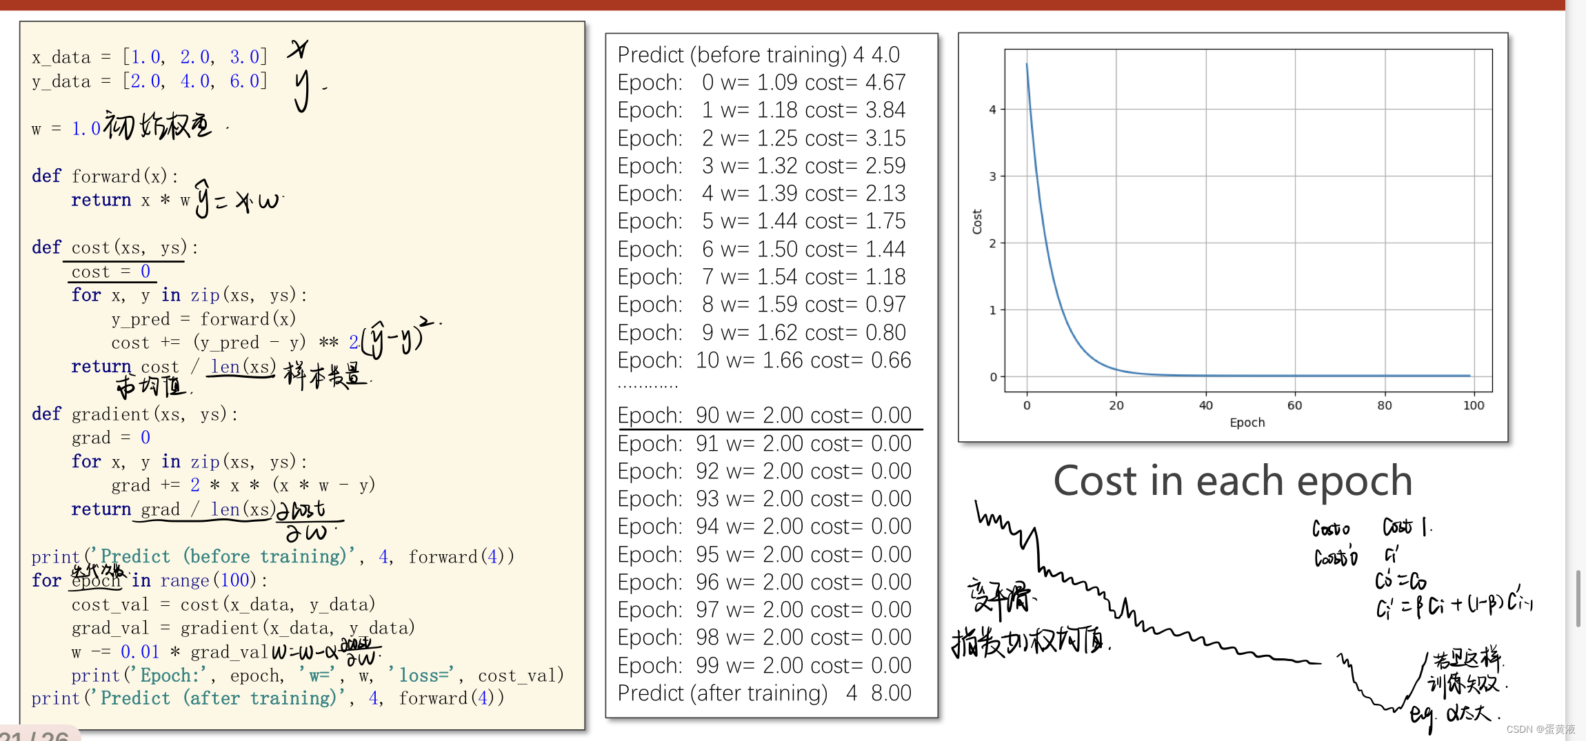Click the vertical scrollbar thumb at the right edge
Screen dimensions: 1586x741
(1578, 598)
